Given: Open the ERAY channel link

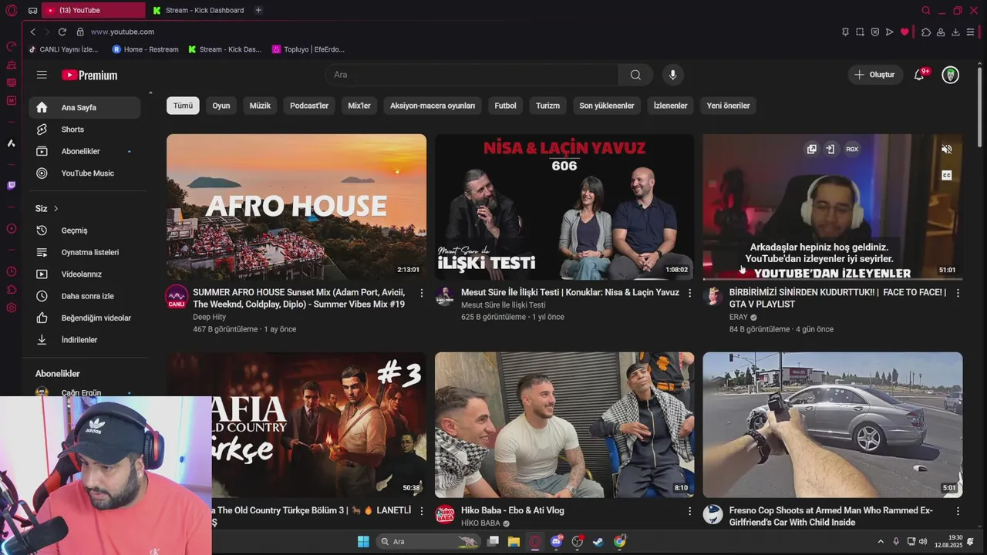Looking at the screenshot, I should (738, 317).
